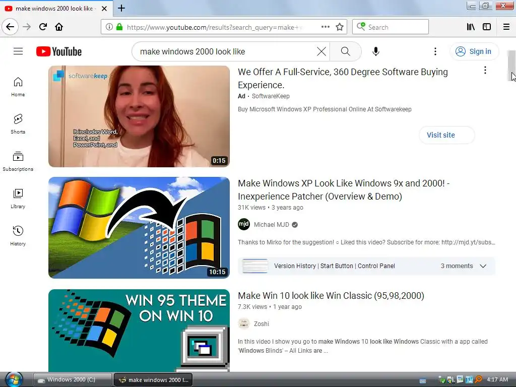Open the keyboard icon in system tray

423,381
